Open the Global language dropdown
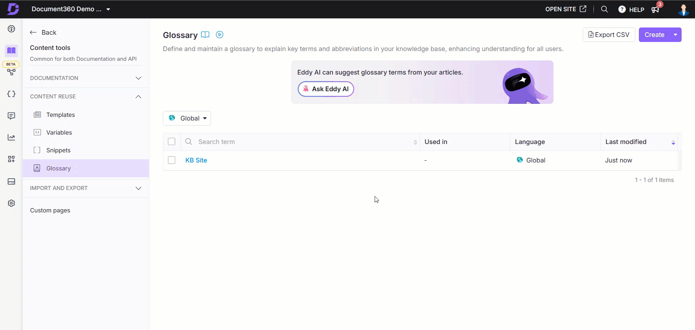The height and width of the screenshot is (330, 695). tap(187, 118)
